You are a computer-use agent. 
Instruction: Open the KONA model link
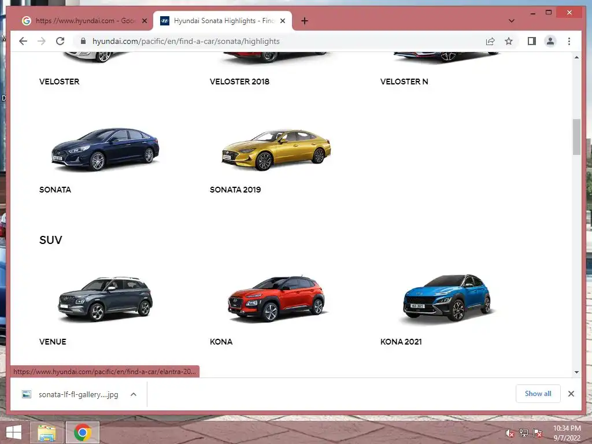tap(221, 342)
